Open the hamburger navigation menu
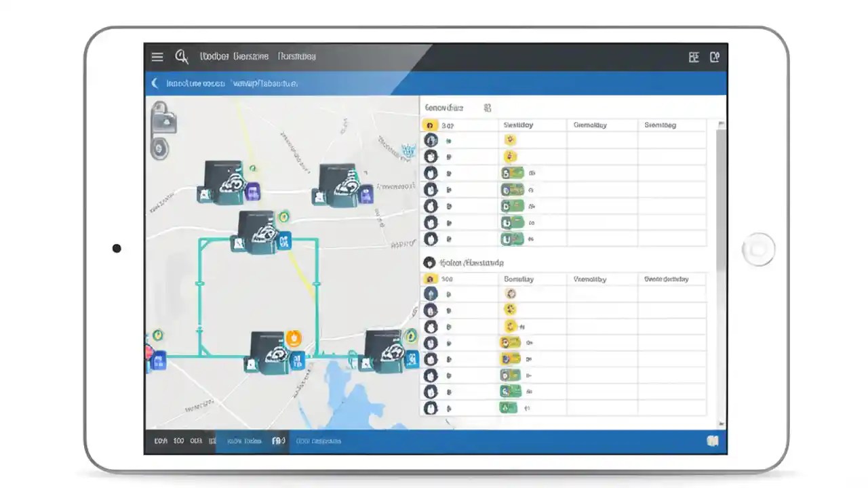The width and height of the screenshot is (868, 488). [157, 56]
